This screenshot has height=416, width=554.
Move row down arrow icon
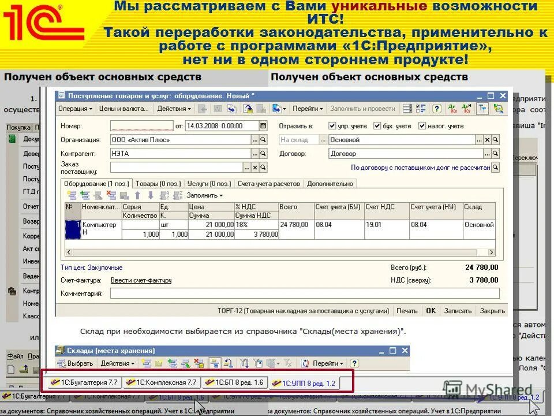tap(151, 195)
